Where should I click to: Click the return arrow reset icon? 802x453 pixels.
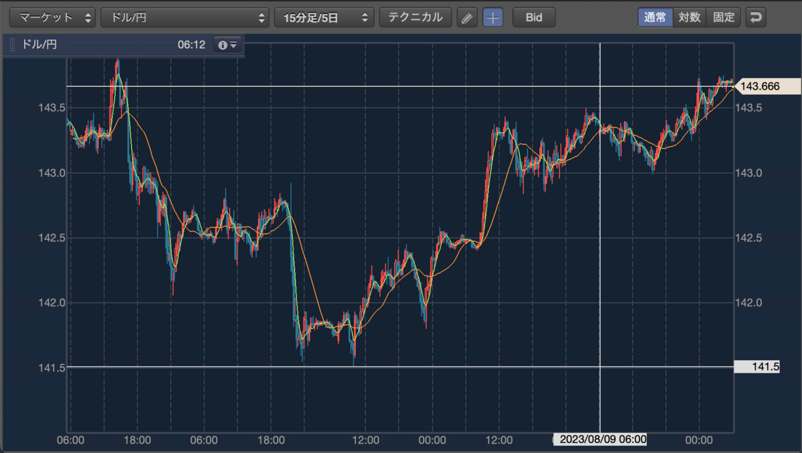click(x=756, y=17)
